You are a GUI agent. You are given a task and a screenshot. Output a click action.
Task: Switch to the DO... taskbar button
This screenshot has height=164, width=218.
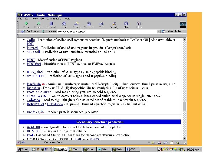pos(133,149)
